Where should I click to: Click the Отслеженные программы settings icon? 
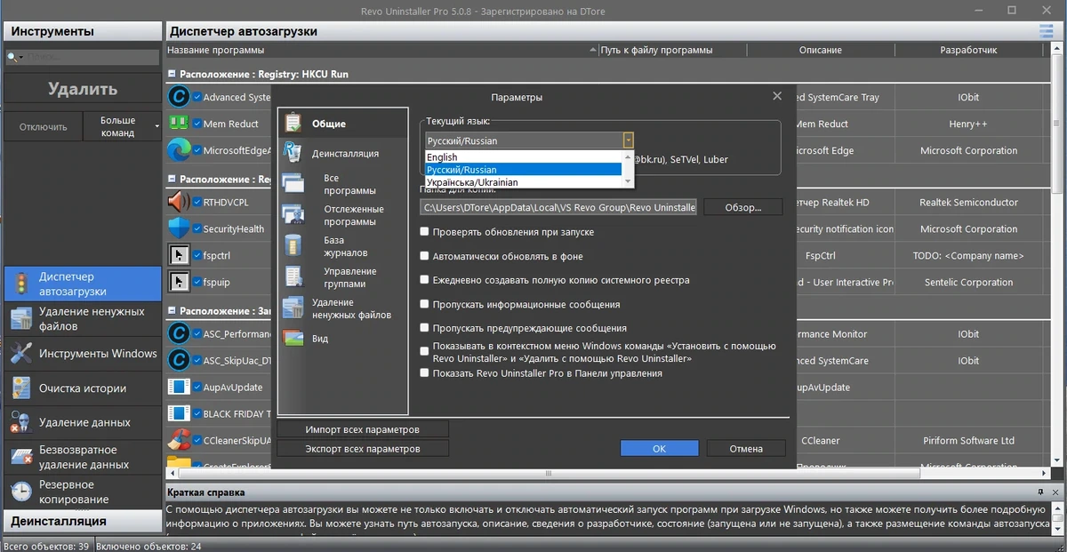tap(293, 215)
